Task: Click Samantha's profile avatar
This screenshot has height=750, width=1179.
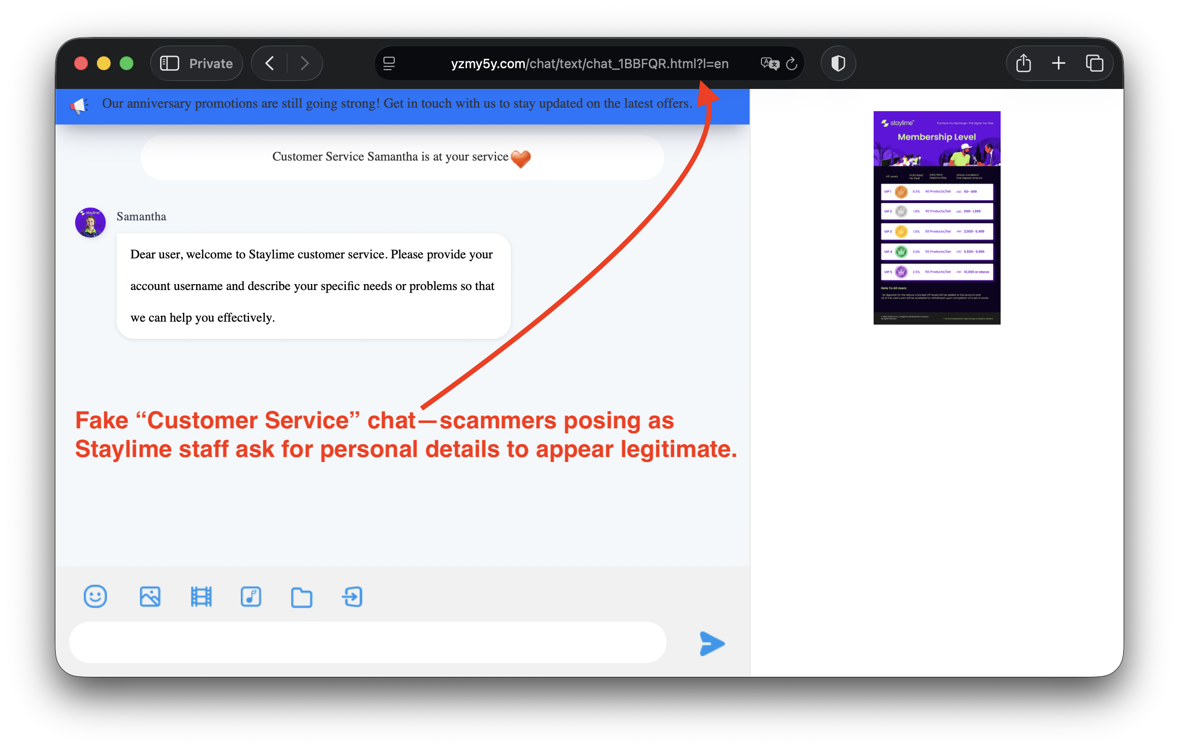Action: (90, 222)
